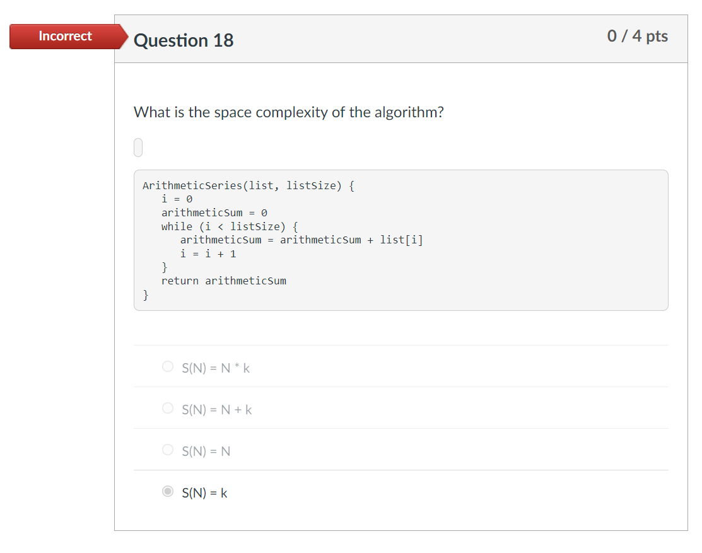Image resolution: width=702 pixels, height=553 pixels.
Task: Select the S(N) = N + k answer option
Action: click(x=168, y=408)
